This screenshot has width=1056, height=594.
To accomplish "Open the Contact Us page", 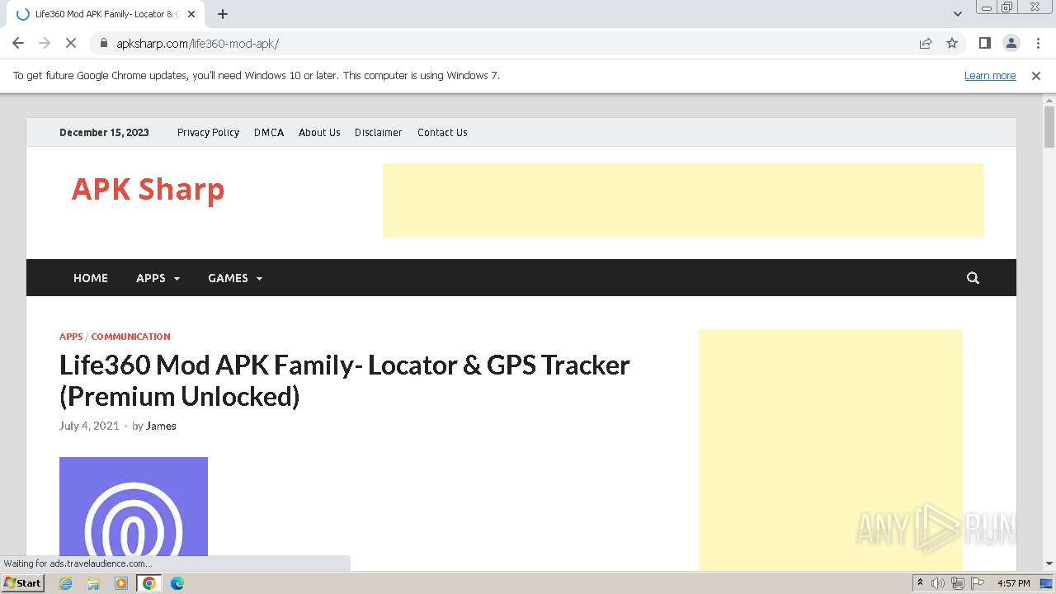I will 442,132.
